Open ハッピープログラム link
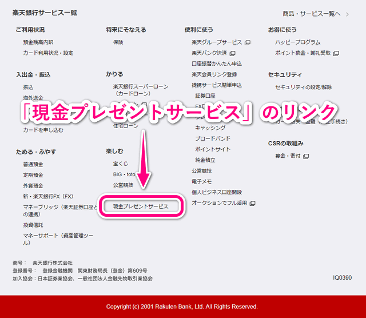This screenshot has height=318, width=366. 297,42
